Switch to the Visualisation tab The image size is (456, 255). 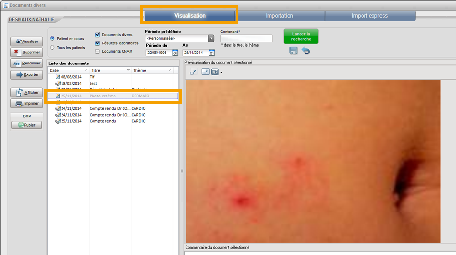pyautogui.click(x=190, y=16)
